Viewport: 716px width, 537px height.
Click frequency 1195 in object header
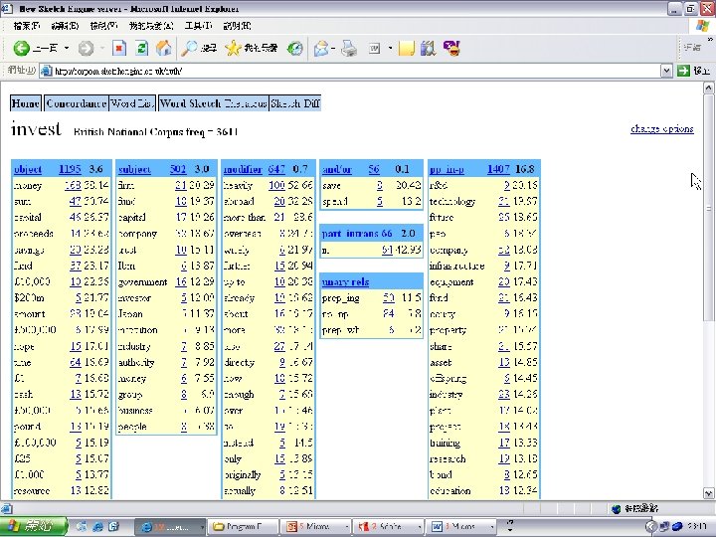(70, 169)
